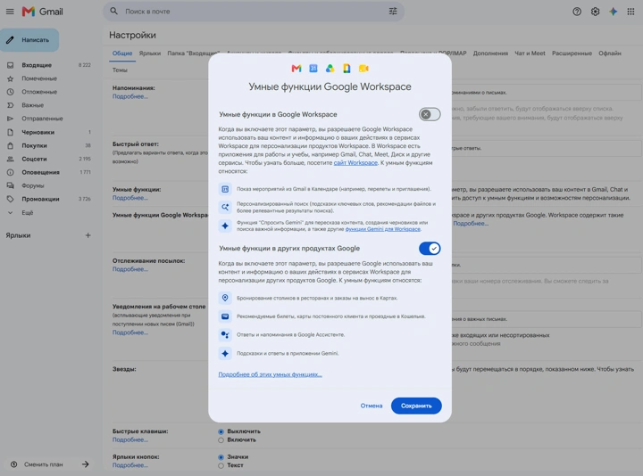Open Подробнее об этих умных функциях link

pos(271,374)
